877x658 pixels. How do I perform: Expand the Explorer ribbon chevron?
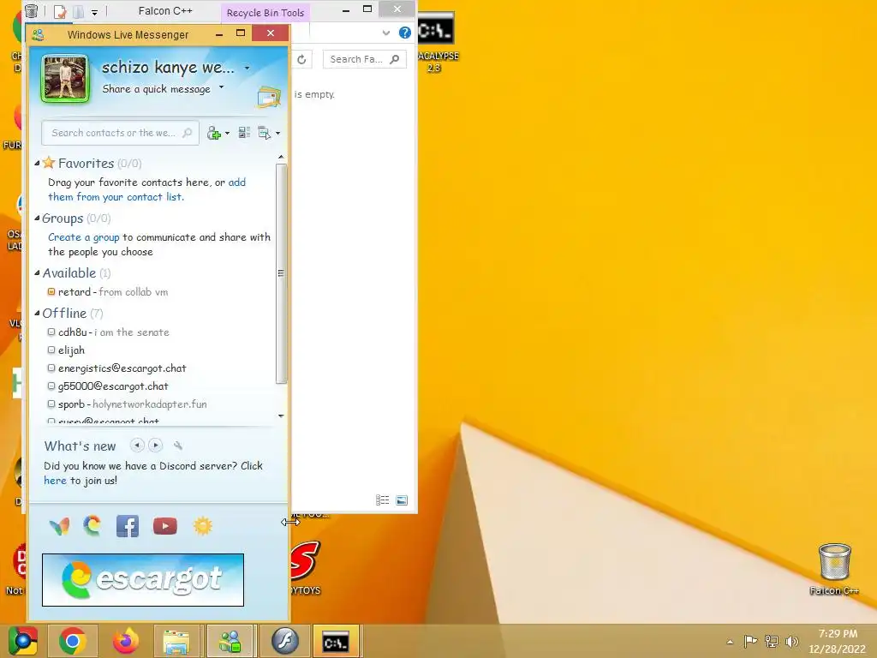(386, 33)
